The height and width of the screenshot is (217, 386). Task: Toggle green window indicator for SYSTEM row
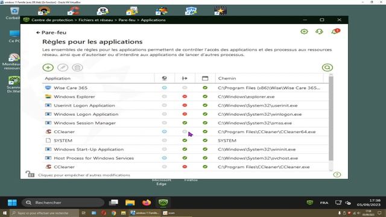(x=205, y=140)
